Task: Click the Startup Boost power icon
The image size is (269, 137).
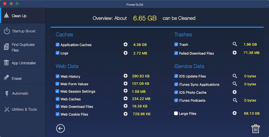Action: (x=7, y=31)
